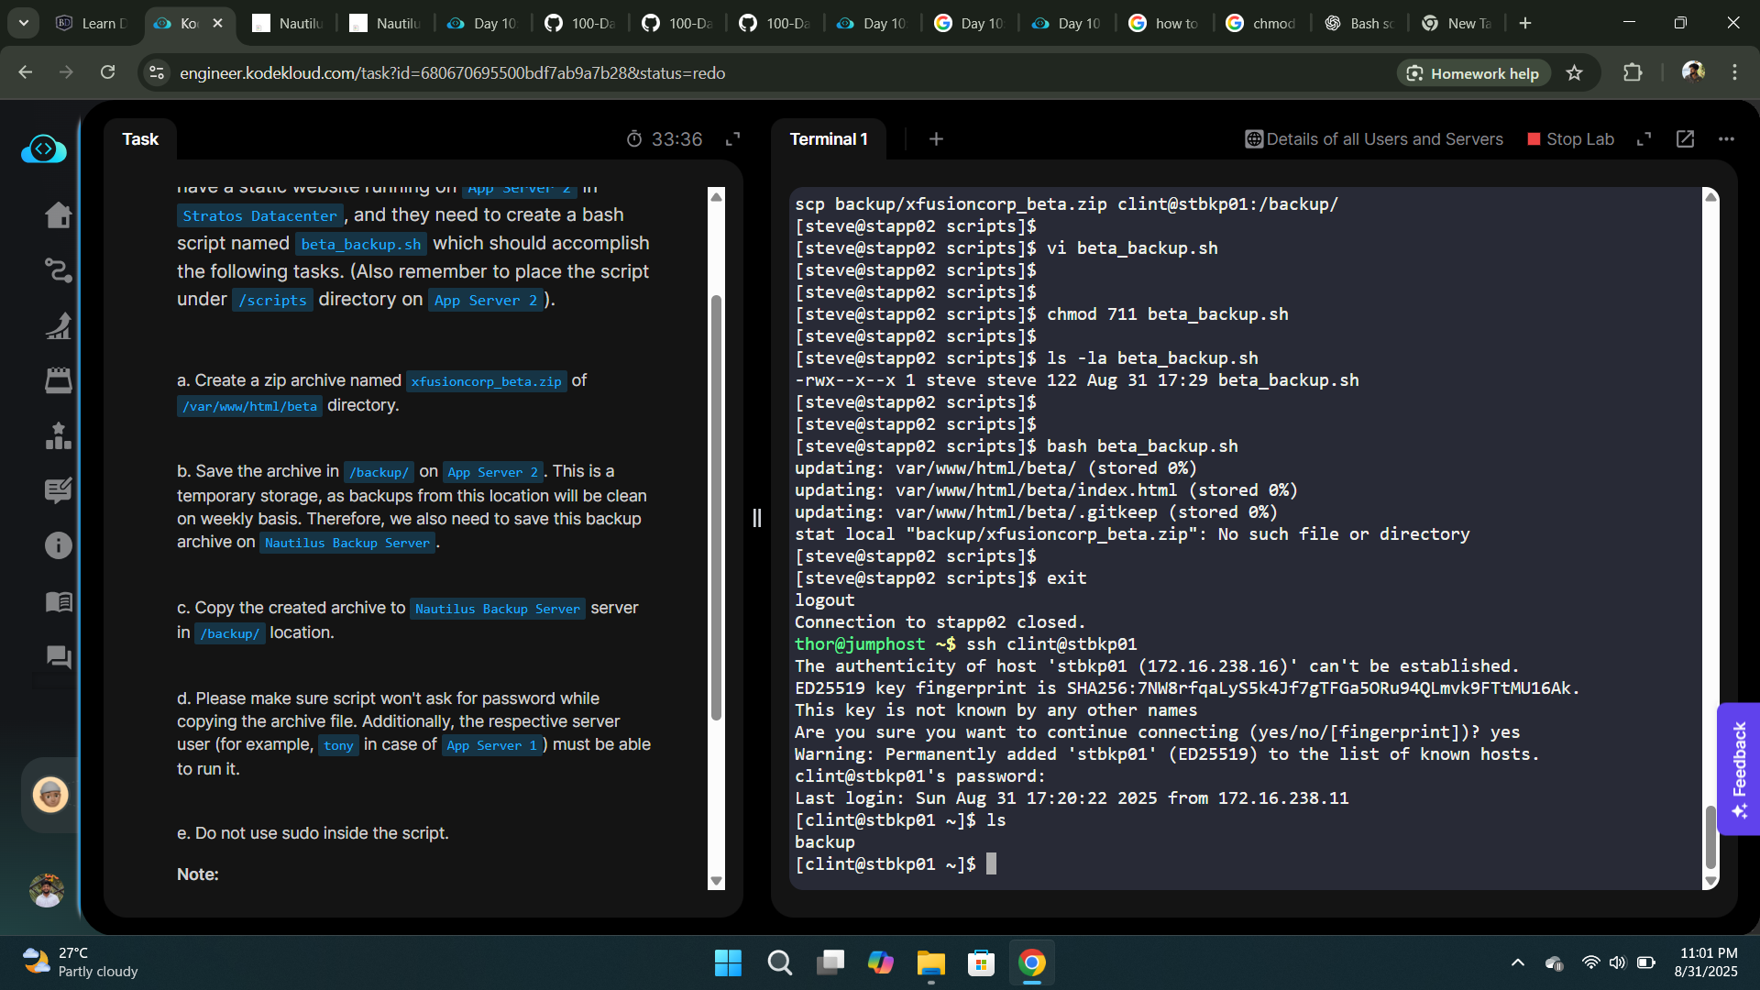This screenshot has height=990, width=1760.
Task: Close the active KodeKloud browser tab
Action: [218, 23]
